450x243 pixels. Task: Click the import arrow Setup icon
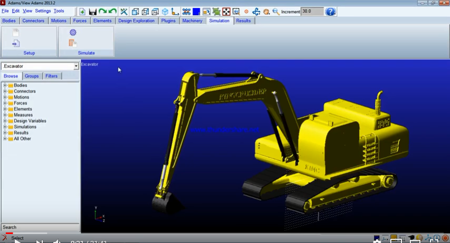coord(16,43)
